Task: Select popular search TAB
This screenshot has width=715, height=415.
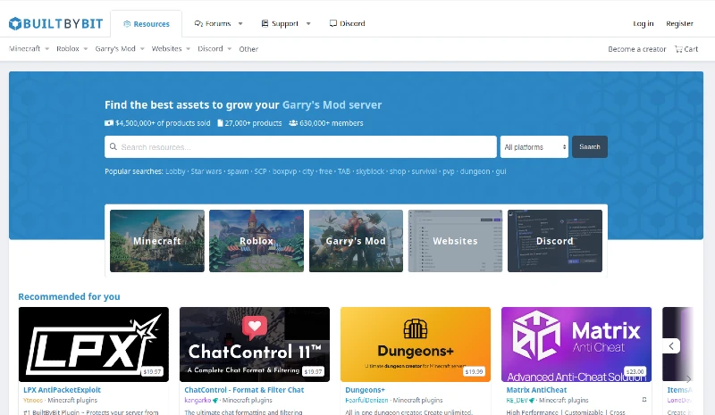Action: coord(344,171)
